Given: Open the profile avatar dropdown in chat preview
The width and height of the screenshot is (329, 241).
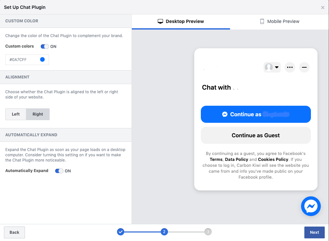Looking at the screenshot, I should click(272, 67).
